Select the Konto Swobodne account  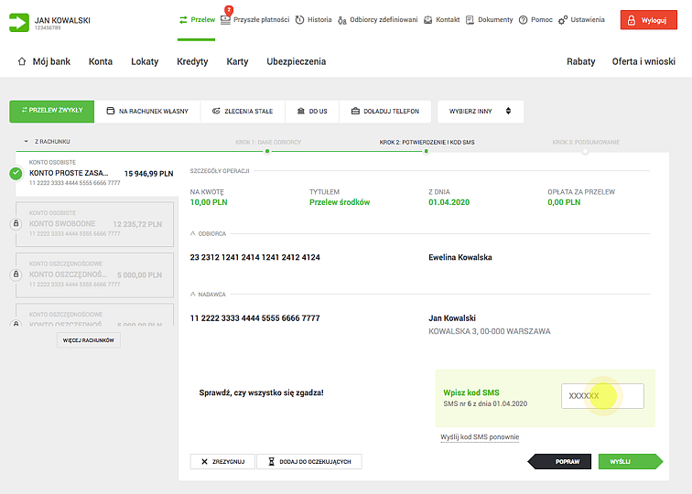(x=94, y=224)
